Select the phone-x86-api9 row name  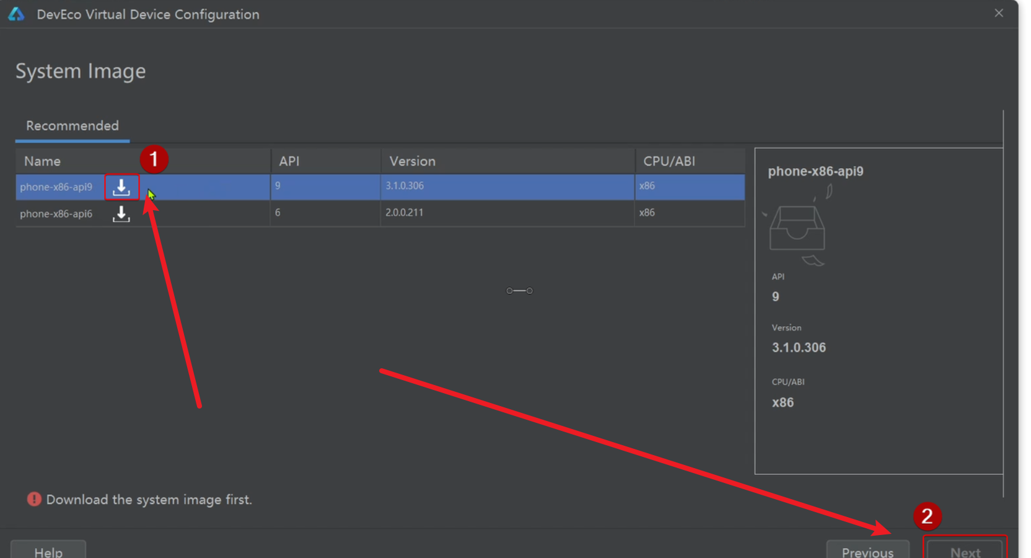coord(56,187)
